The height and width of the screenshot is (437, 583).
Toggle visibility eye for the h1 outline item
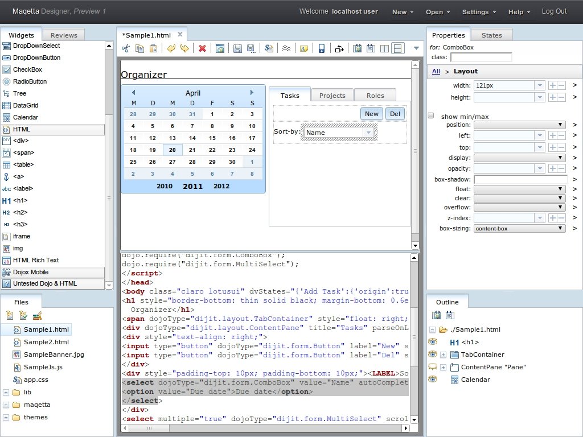pos(433,342)
